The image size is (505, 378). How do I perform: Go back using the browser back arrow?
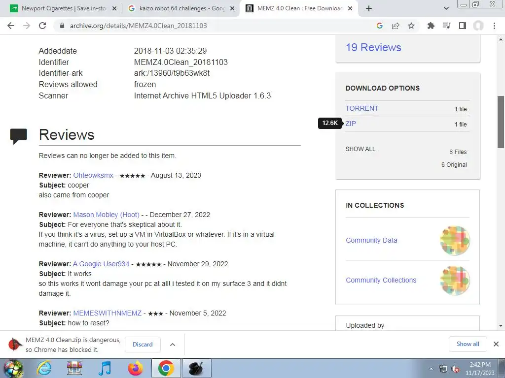[x=11, y=26]
